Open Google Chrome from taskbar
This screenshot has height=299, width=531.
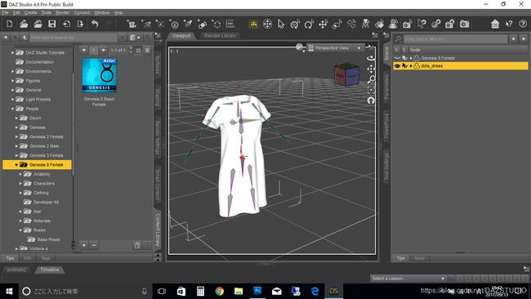pos(220,291)
